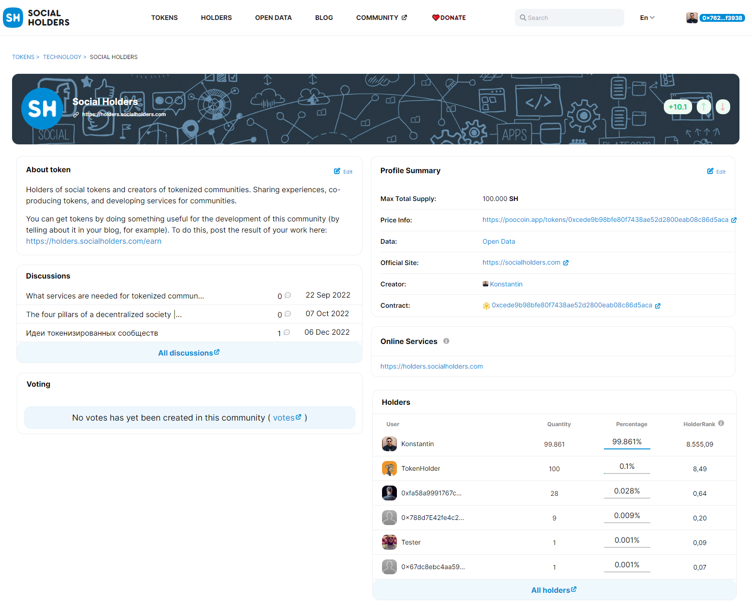The image size is (752, 610).
Task: Open avatar of holder 0xfa58a9991767c
Action: click(389, 493)
